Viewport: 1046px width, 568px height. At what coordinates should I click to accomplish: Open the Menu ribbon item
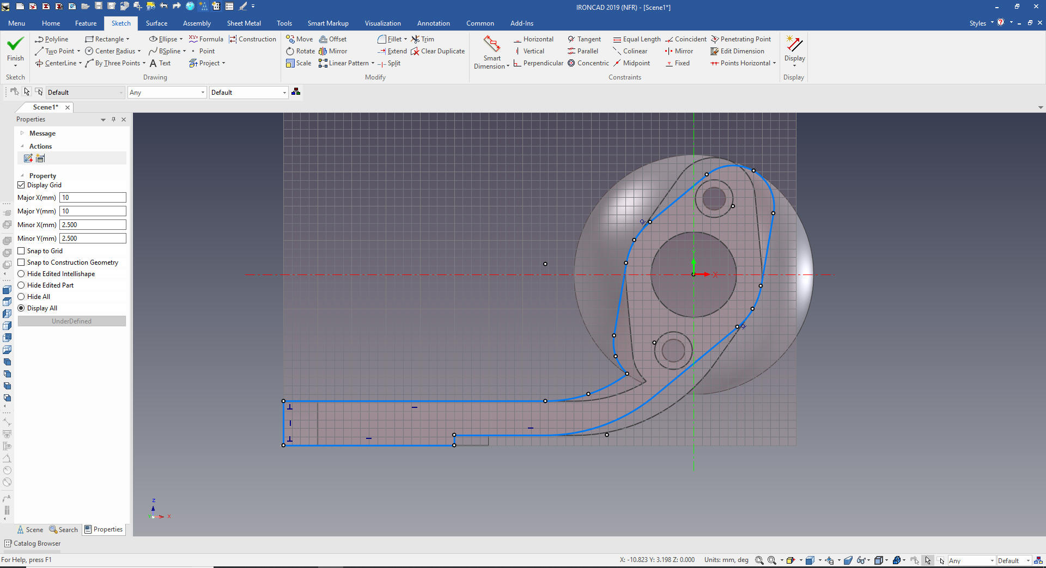(x=16, y=23)
